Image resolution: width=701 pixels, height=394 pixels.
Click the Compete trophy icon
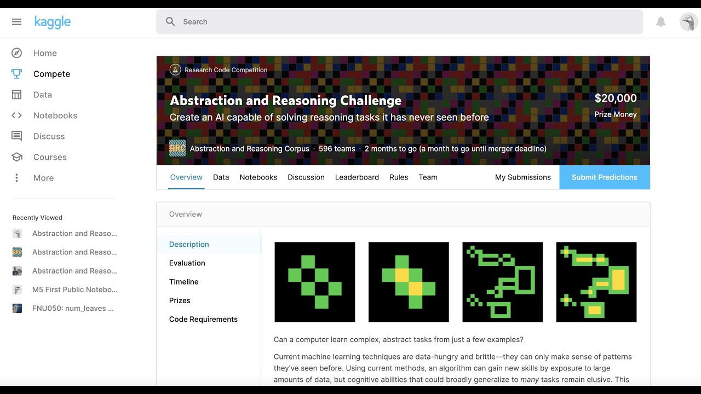[17, 74]
